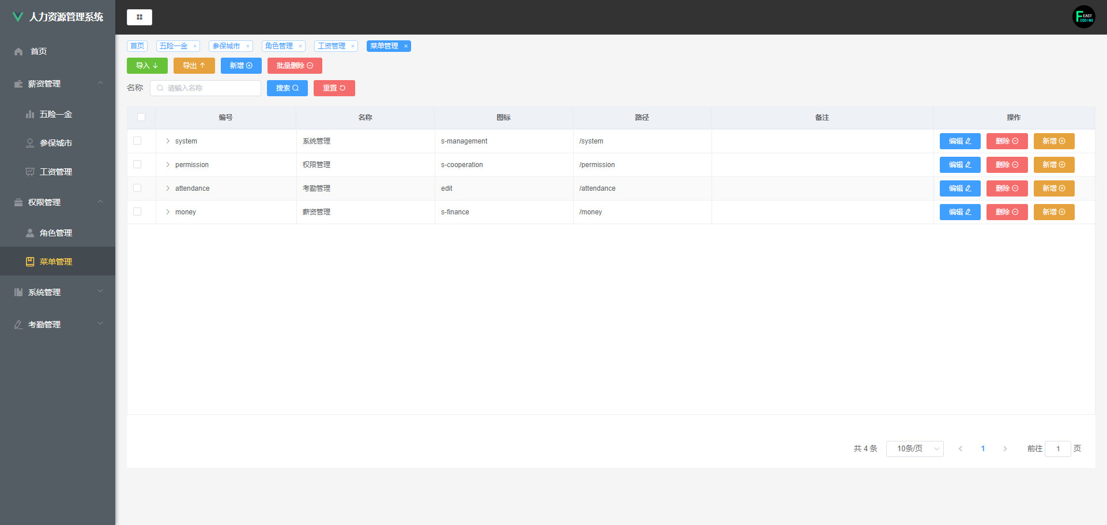Toggle the select-all header checkbox
Screen dimensions: 1107x525
pyautogui.click(x=141, y=117)
